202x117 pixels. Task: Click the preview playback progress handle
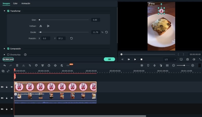click(x=121, y=54)
